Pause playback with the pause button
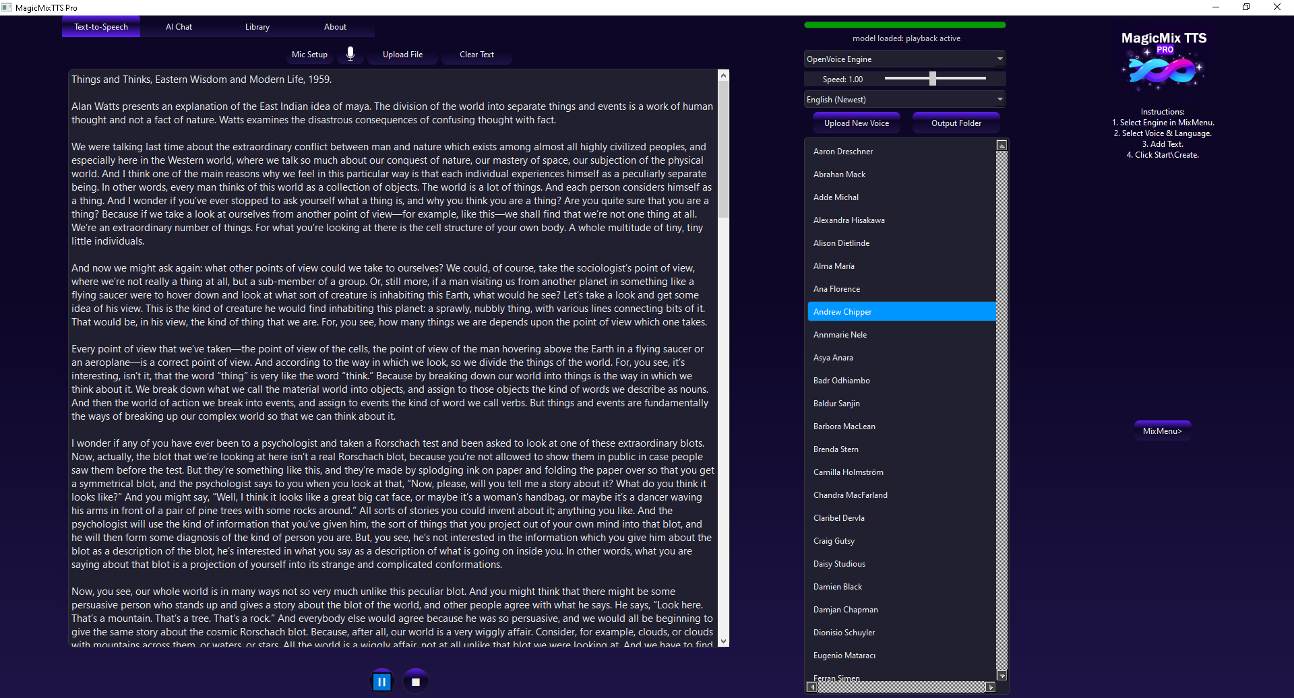 coord(382,682)
